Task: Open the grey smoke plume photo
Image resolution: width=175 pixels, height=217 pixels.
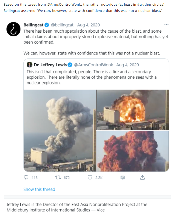Action: pyautogui.click(x=60, y=131)
